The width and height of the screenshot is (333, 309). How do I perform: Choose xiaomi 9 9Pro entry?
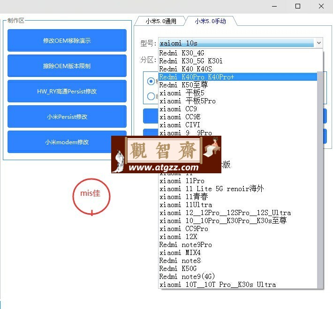click(238, 132)
